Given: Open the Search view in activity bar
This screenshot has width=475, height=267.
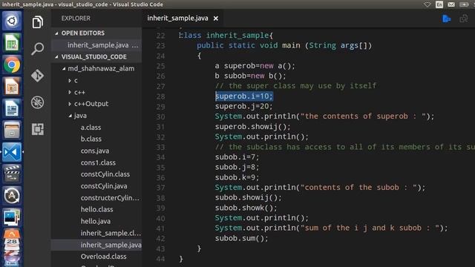Looking at the screenshot, I should [38, 49].
